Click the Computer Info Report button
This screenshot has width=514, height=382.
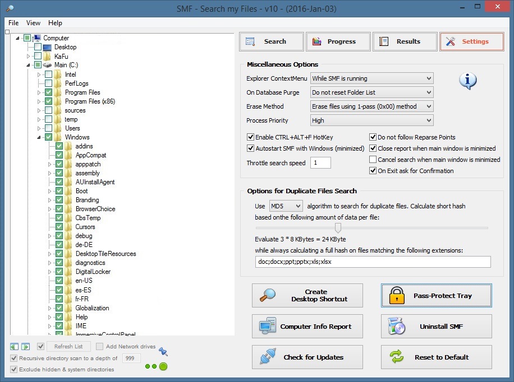pyautogui.click(x=307, y=326)
